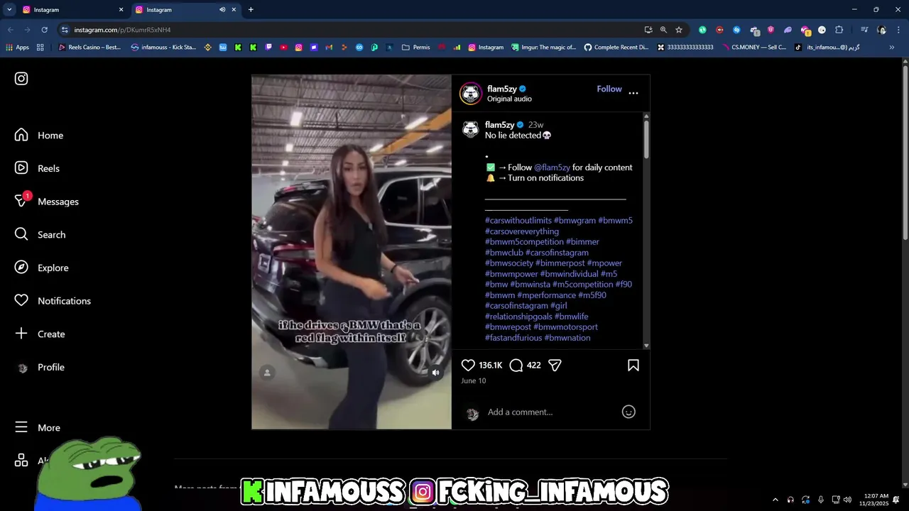Open Reels Casino bookmark

(x=89, y=48)
